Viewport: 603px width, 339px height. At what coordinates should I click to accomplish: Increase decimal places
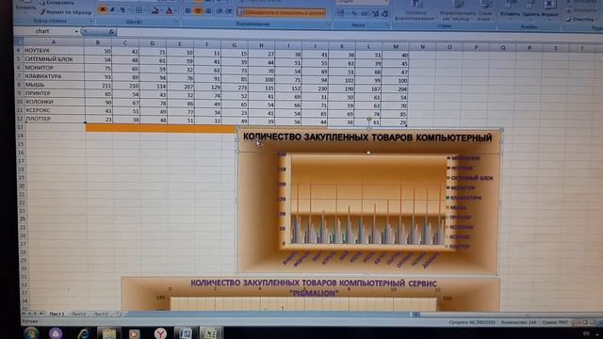coord(375,13)
